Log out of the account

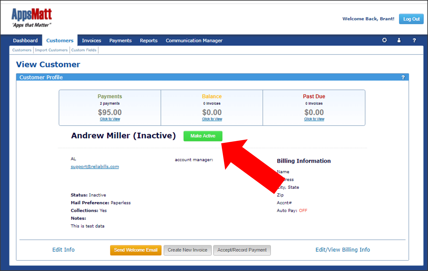tap(411, 19)
